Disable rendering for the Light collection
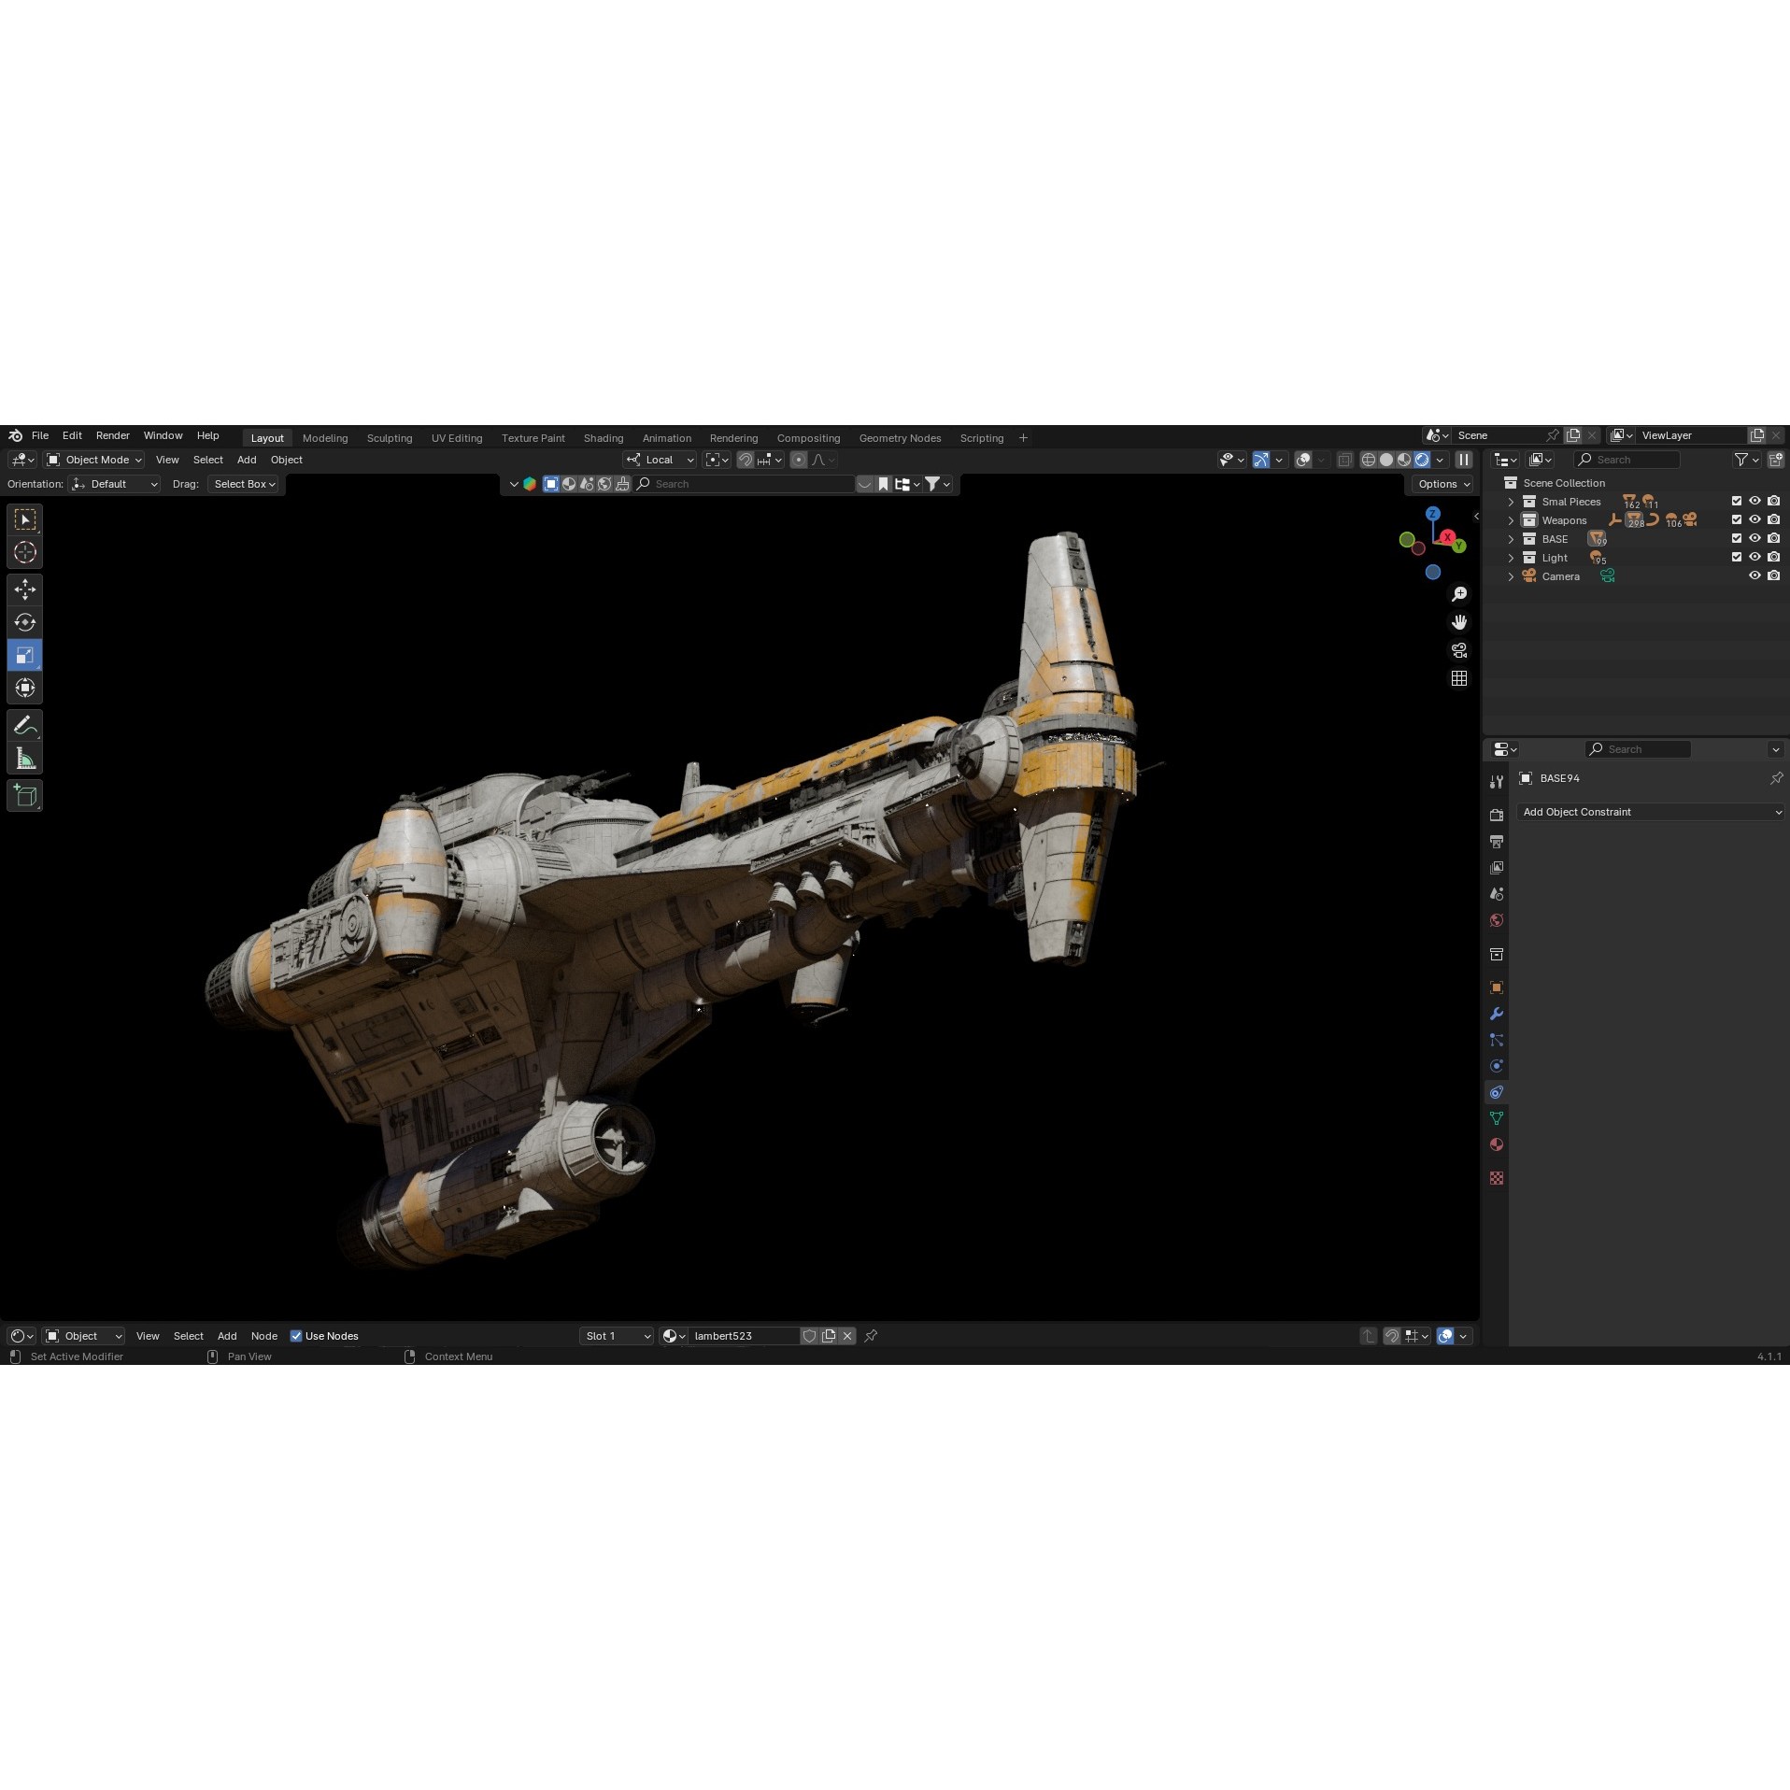Viewport: 1790px width, 1790px height. point(1773,558)
